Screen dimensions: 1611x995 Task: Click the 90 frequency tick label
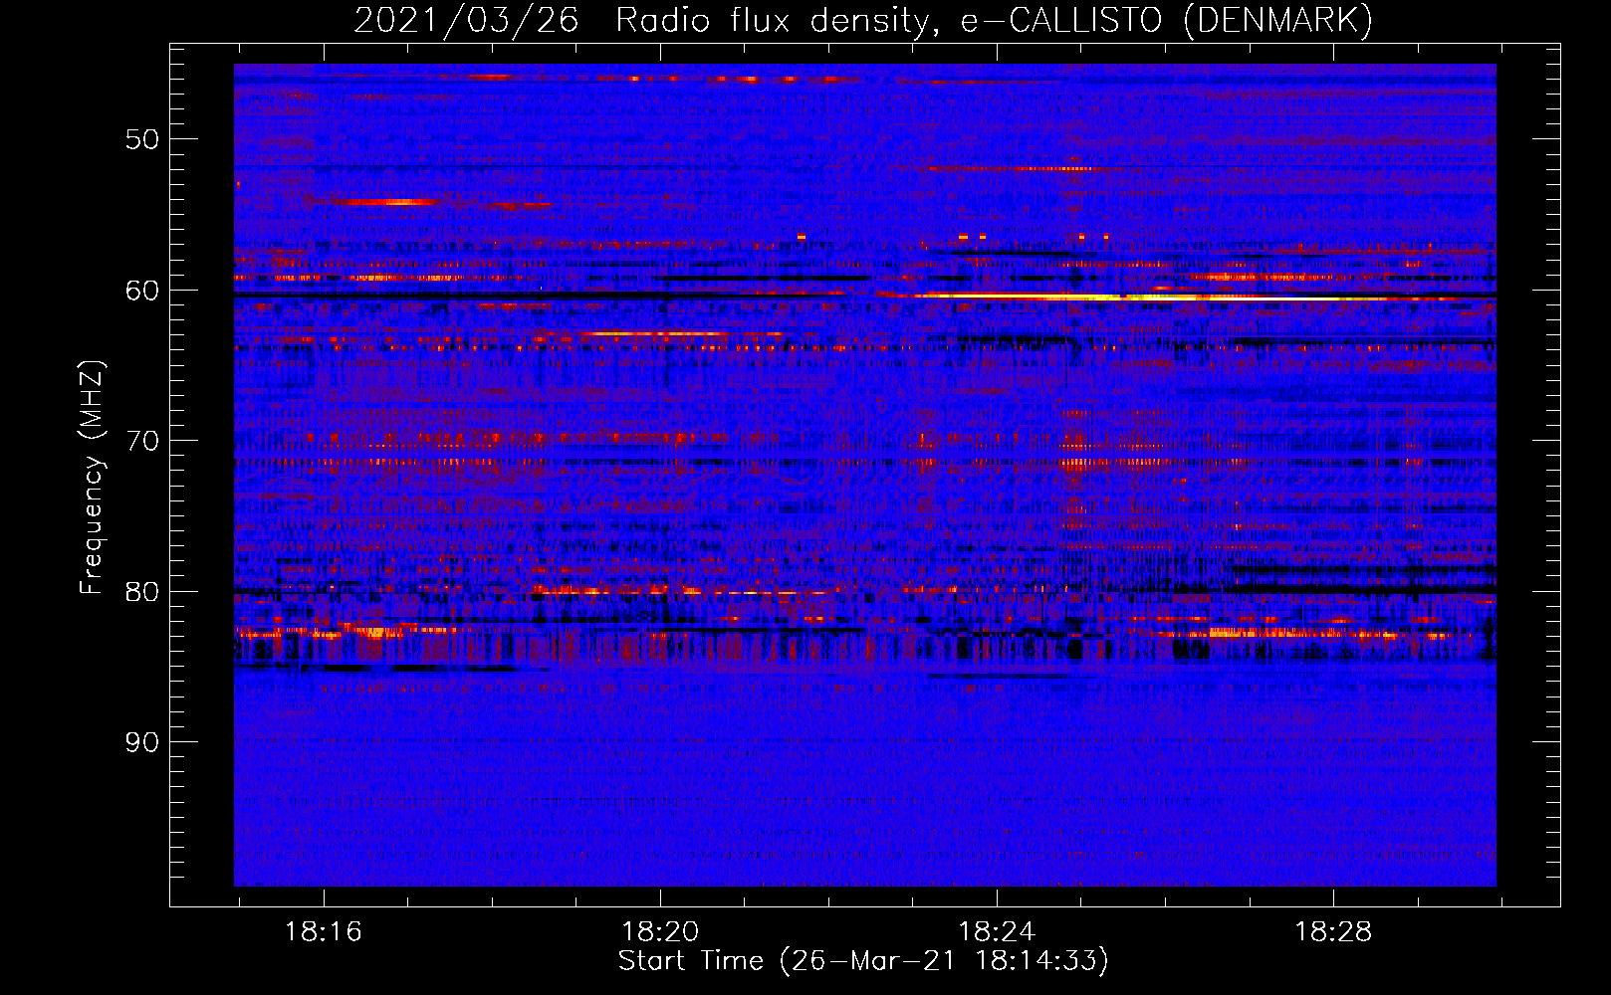(x=142, y=742)
